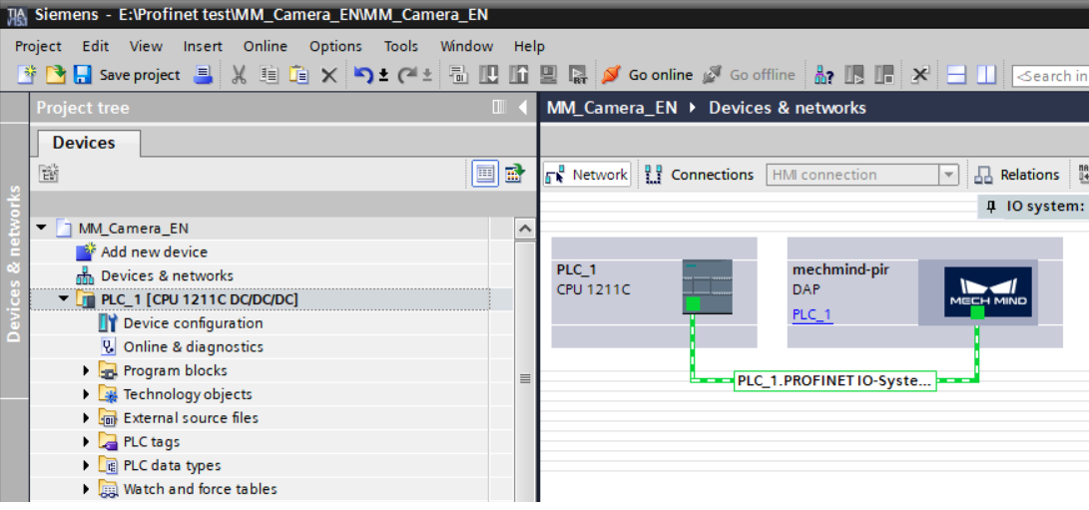
Task: Click the Accessible devices icon
Action: click(823, 74)
